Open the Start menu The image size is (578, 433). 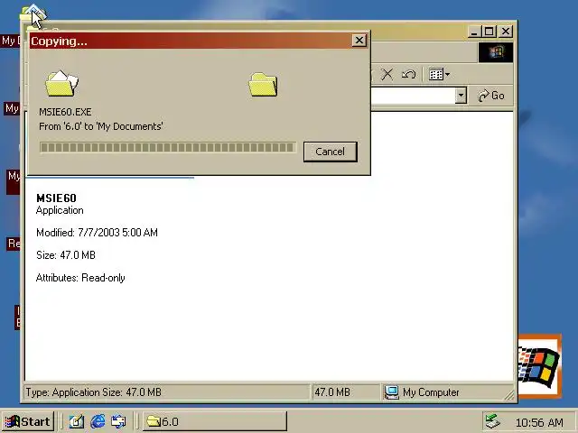click(28, 421)
